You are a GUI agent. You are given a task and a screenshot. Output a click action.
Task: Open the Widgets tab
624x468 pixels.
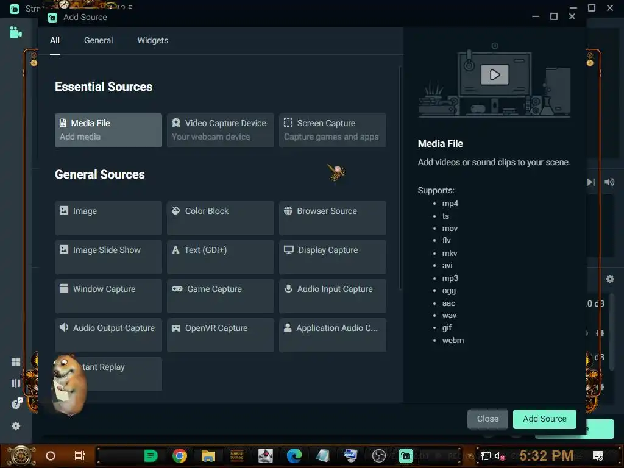(153, 41)
